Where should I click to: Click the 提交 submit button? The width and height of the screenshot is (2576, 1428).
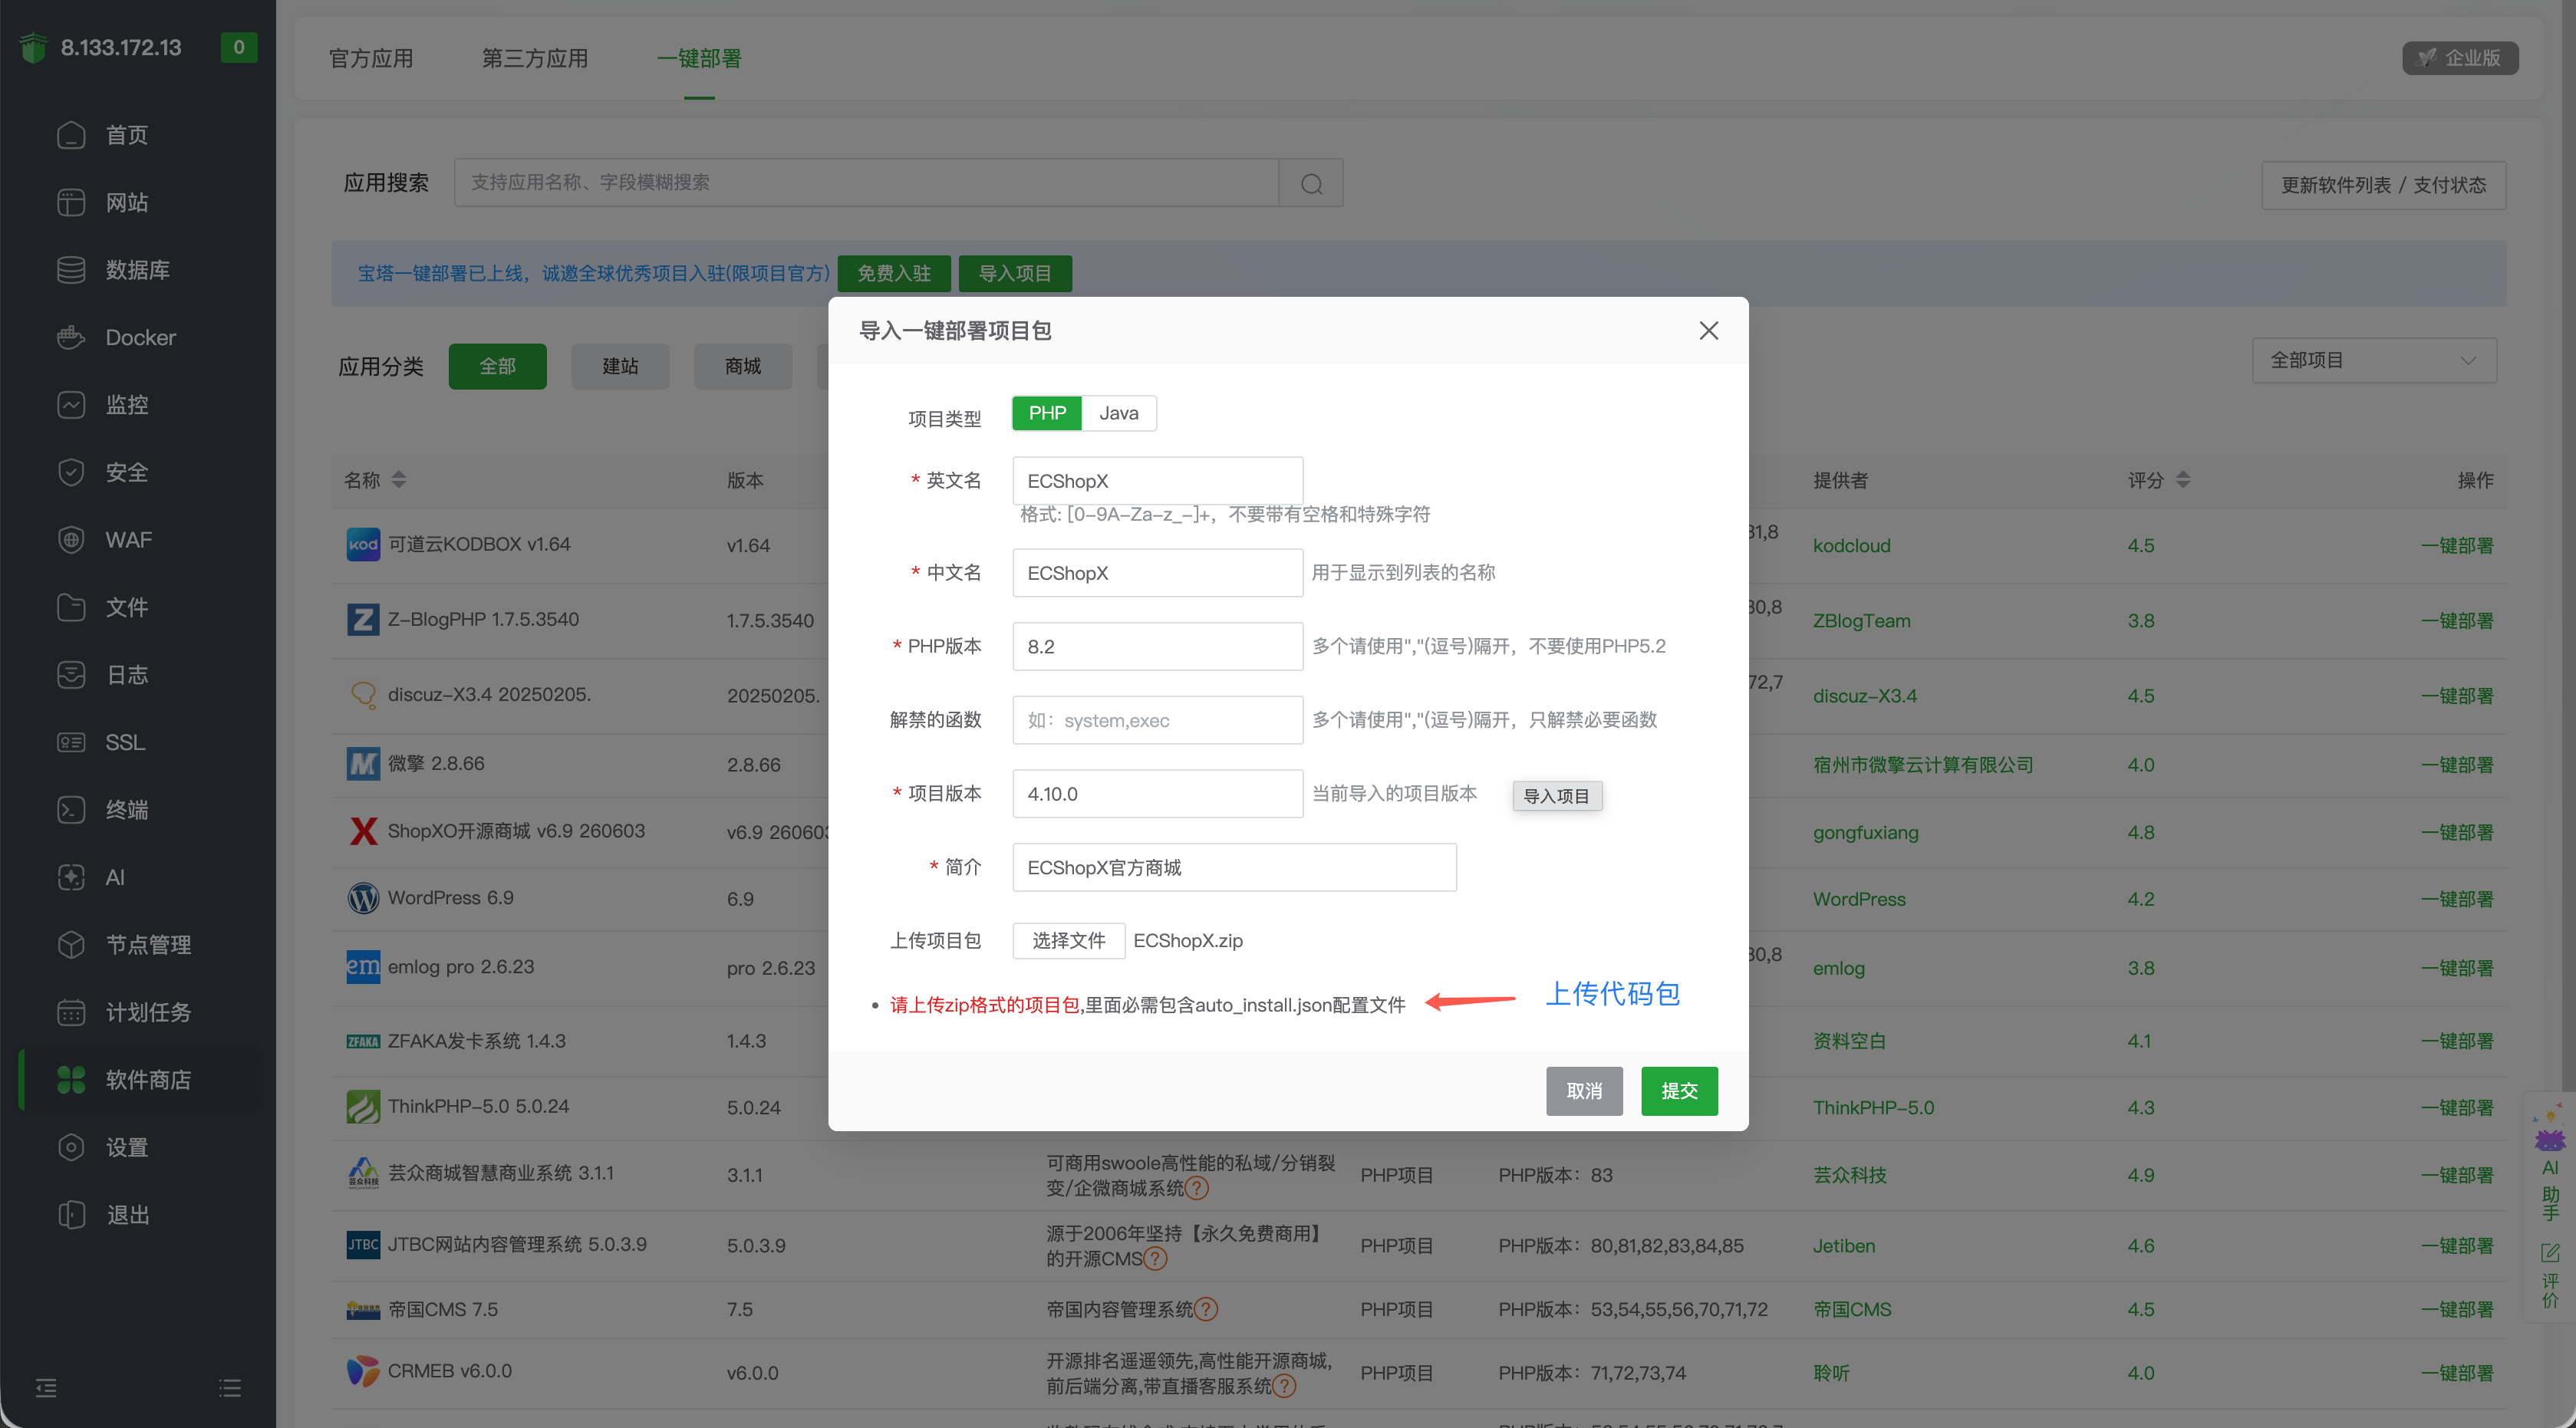(1679, 1091)
